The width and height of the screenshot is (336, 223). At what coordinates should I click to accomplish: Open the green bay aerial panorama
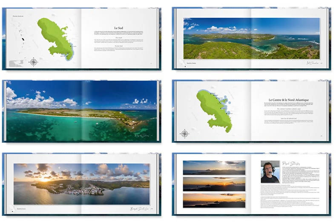(251, 38)
